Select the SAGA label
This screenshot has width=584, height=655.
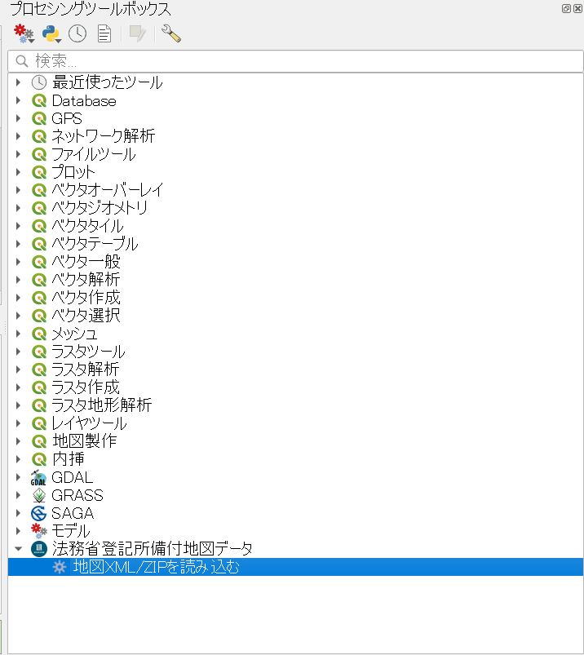pyautogui.click(x=73, y=513)
